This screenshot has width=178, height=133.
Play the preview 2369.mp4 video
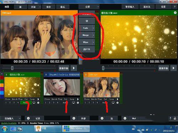74,68
